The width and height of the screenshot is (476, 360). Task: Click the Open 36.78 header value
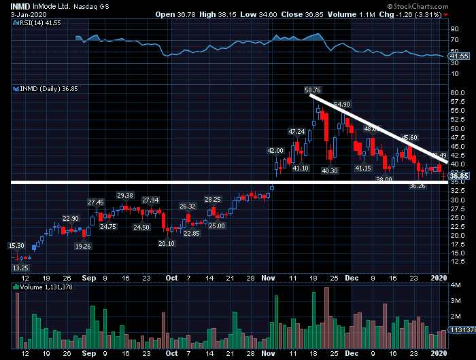[175, 14]
